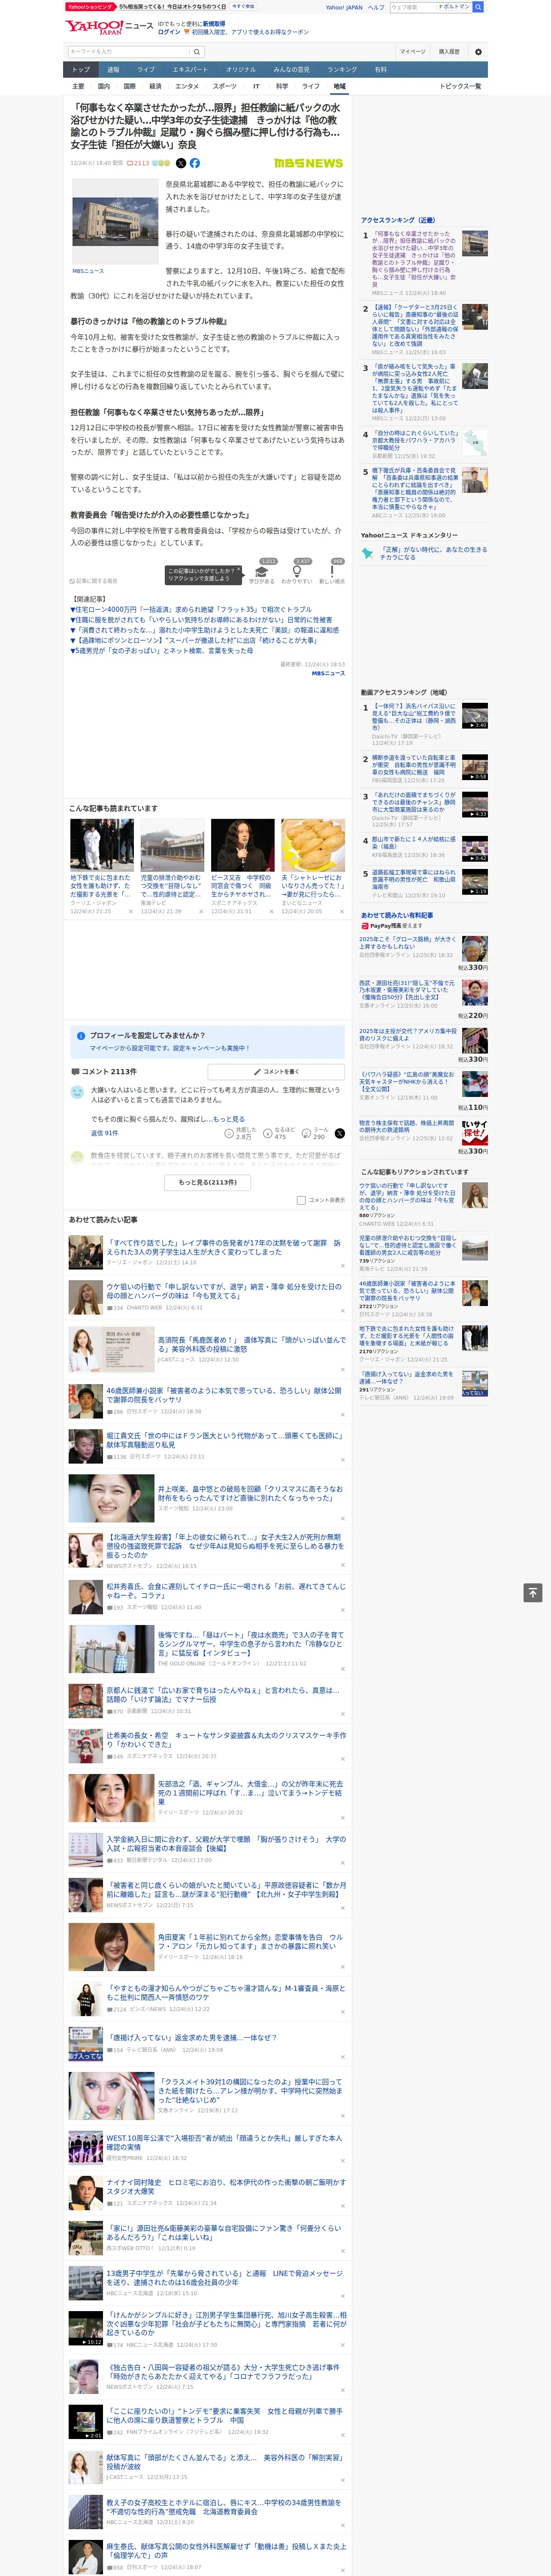
Task: Open the マイページ link
Action: (x=413, y=51)
